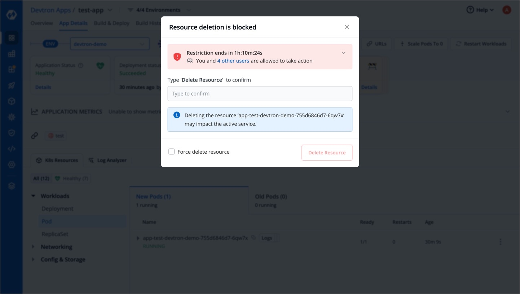Open the cube icon in sidebar
This screenshot has height=294, width=520.
(x=12, y=101)
